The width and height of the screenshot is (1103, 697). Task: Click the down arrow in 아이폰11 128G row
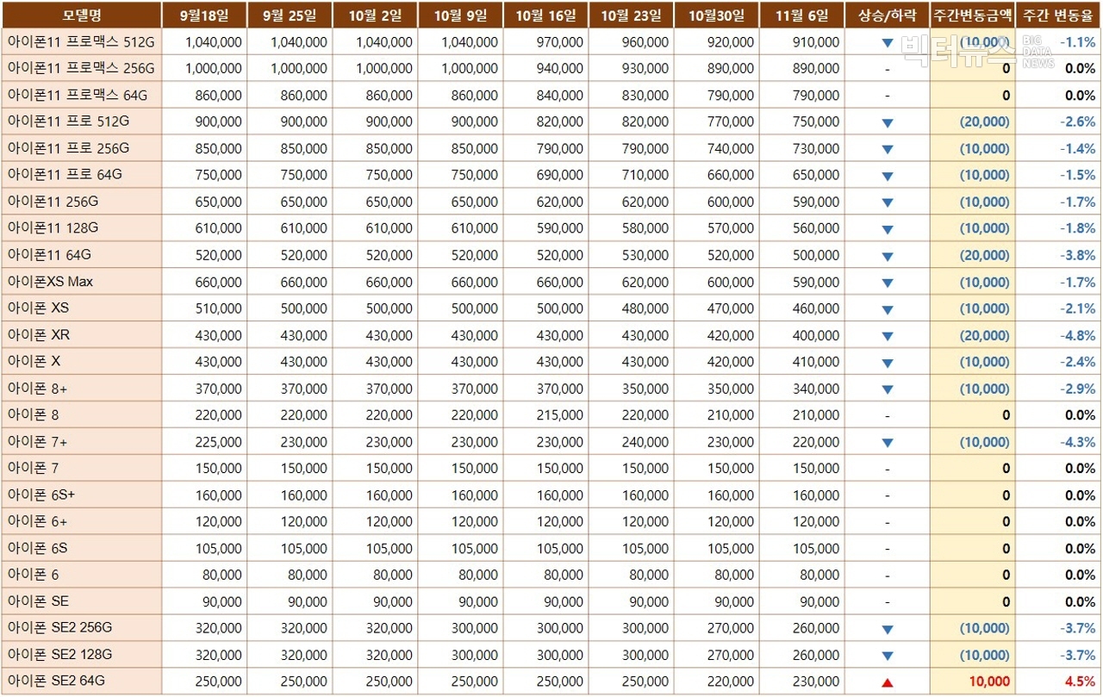pos(888,230)
